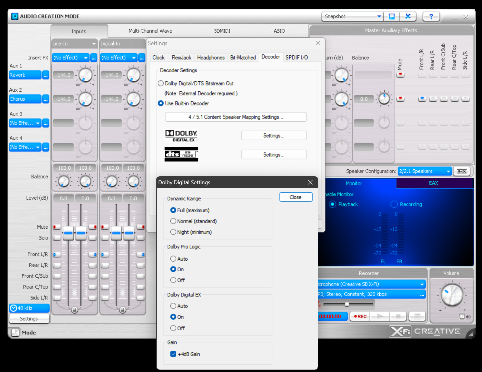
Task: Delete snapshot using the blue X icon
Action: tap(408, 16)
